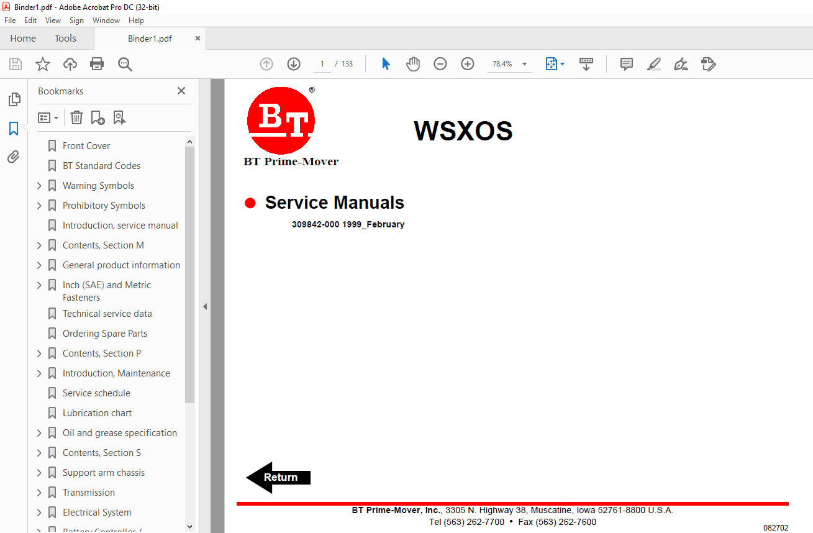Zoom out with minus button
Viewport: 813px width, 533px height.
(440, 64)
